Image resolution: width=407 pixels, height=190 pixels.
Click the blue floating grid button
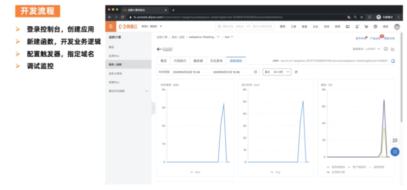click(395, 152)
